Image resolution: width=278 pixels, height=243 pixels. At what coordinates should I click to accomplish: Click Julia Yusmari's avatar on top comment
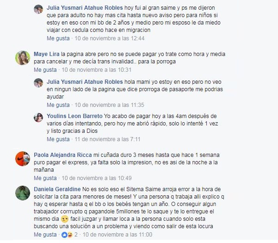click(38, 9)
